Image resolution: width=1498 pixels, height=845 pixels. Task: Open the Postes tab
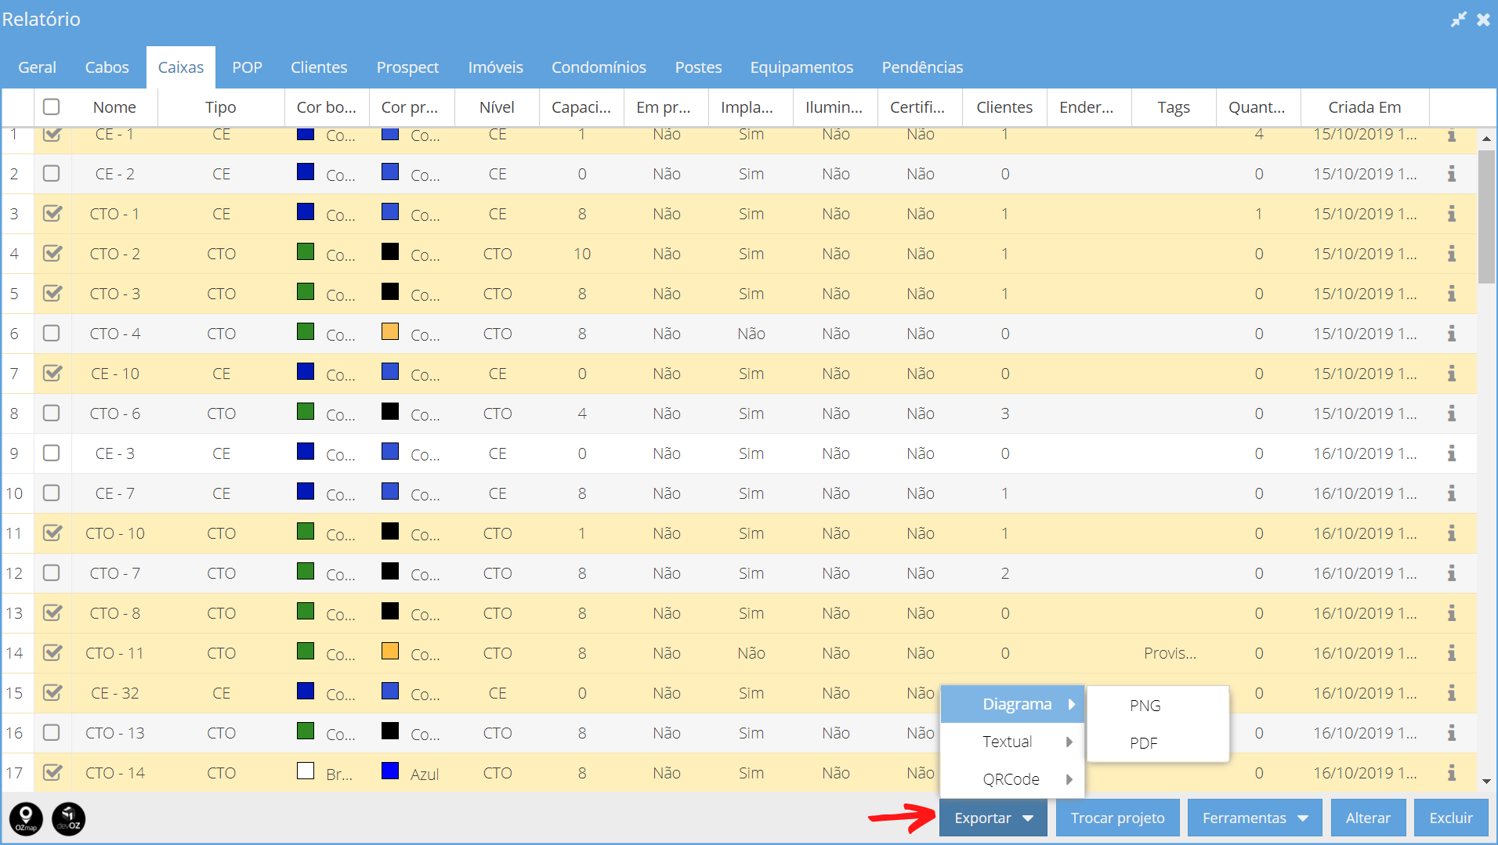pos(698,67)
